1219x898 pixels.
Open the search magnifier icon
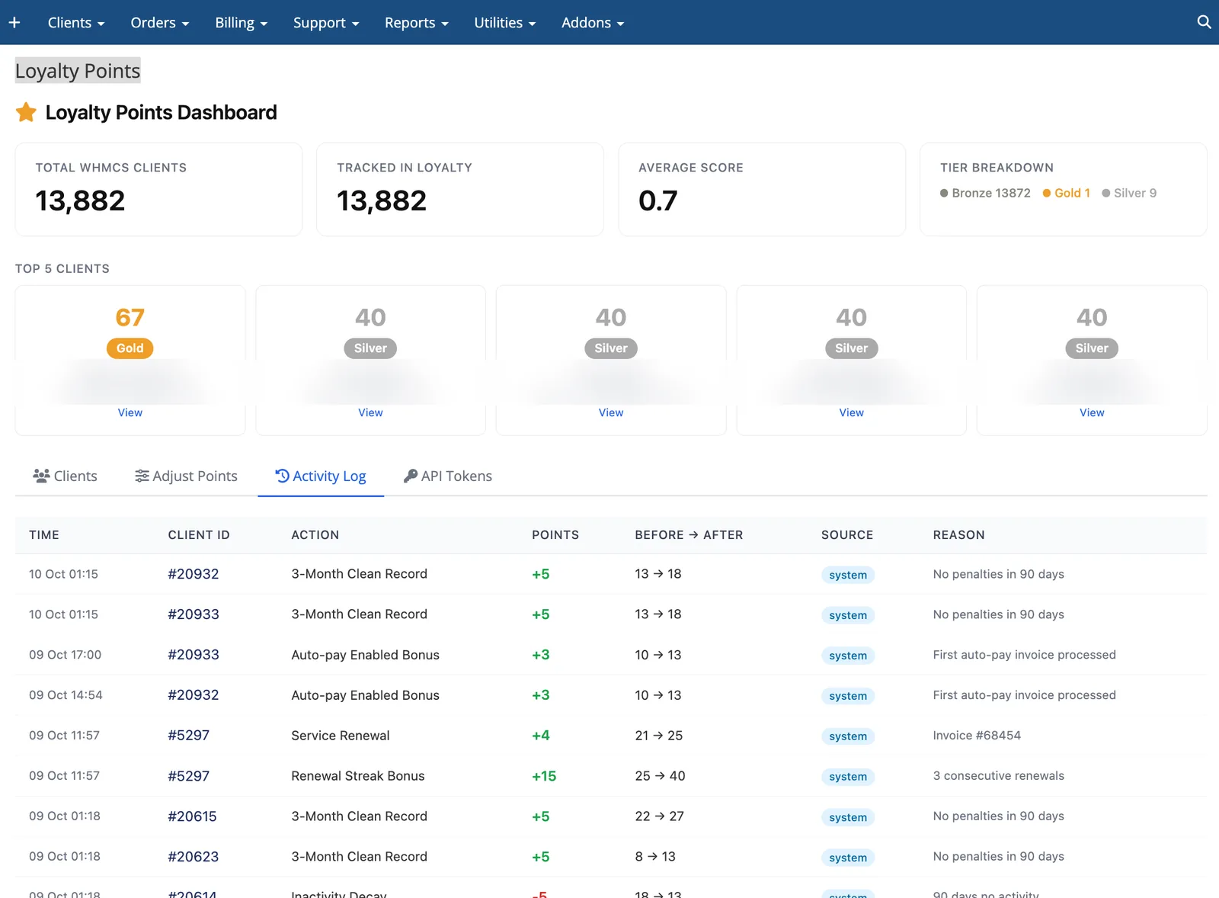[x=1204, y=22]
